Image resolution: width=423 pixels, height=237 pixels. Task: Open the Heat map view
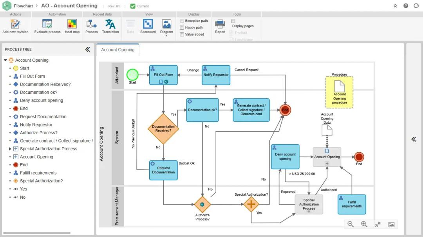(72, 24)
